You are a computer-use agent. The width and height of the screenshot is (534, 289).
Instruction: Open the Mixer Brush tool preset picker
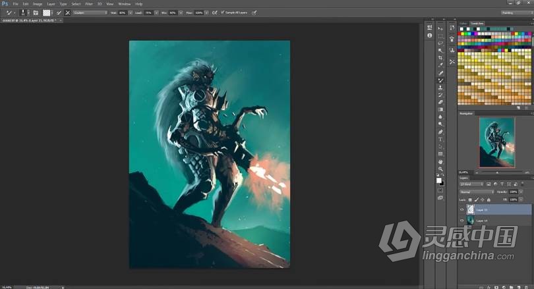tap(10, 13)
